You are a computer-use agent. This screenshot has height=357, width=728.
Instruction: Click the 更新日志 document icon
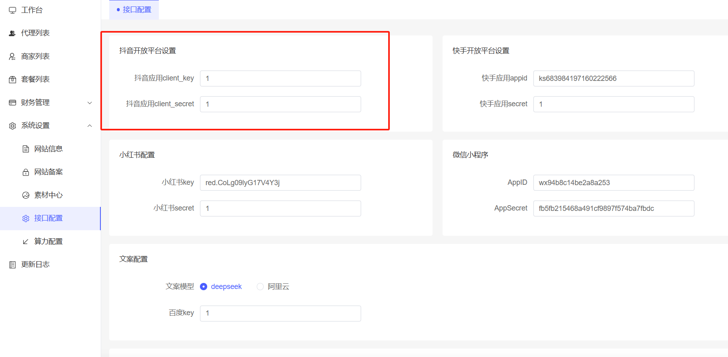click(x=12, y=264)
